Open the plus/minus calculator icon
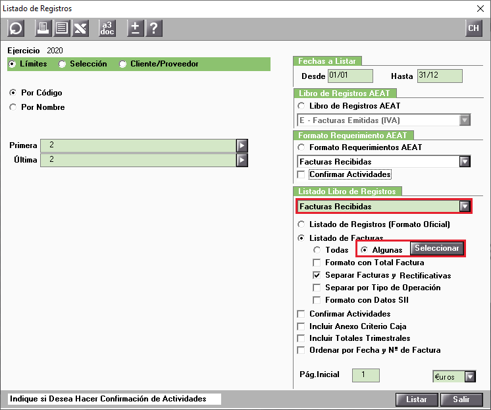This screenshot has height=410, width=491. tap(136, 28)
